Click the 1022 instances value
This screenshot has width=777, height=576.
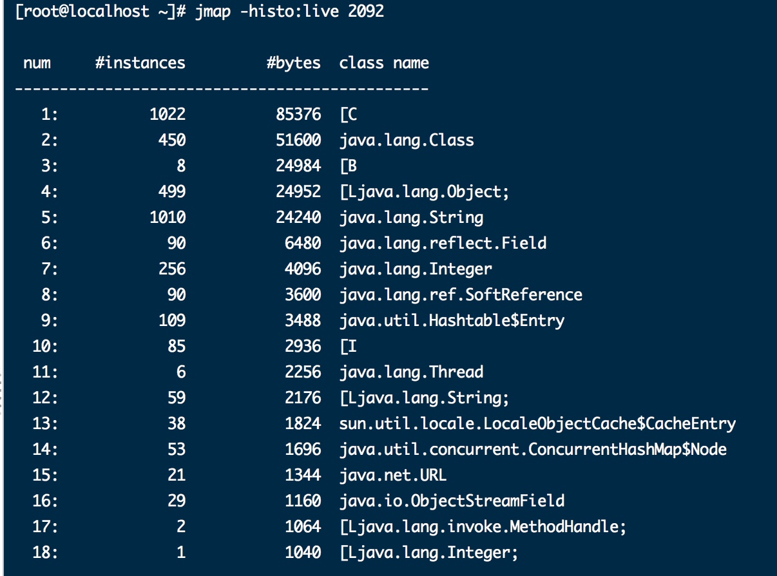pos(168,115)
